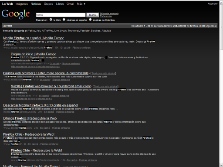
Task: Try the search on Bloglines
Action: click(96, 31)
